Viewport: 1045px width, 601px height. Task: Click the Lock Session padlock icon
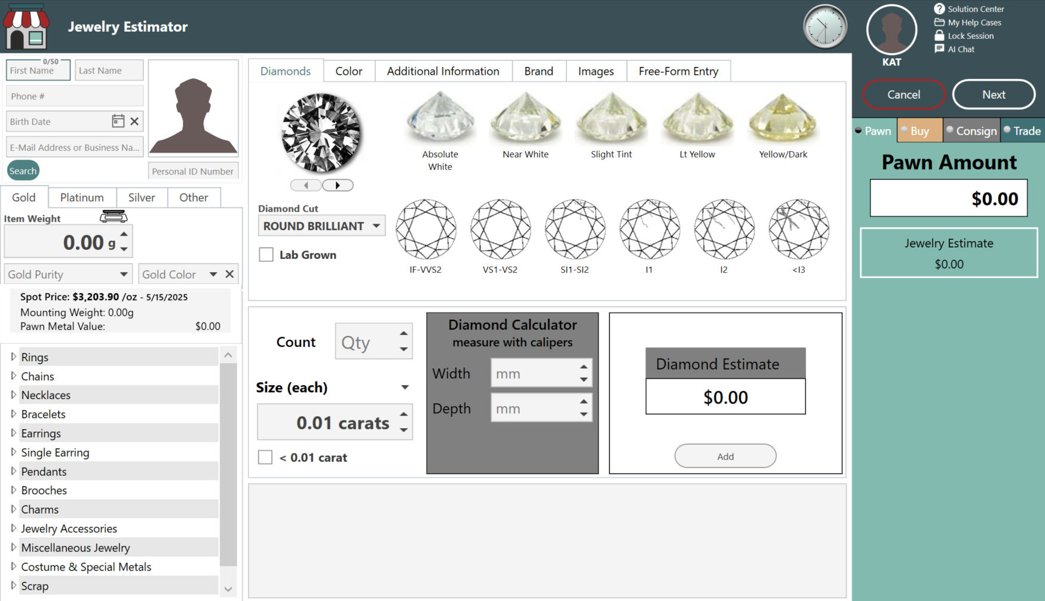[939, 35]
